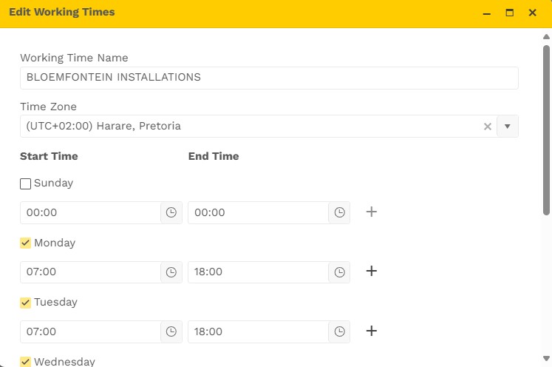Edit the Monday start time 07:00 field
Viewport: 552px width, 367px height.
tap(90, 272)
